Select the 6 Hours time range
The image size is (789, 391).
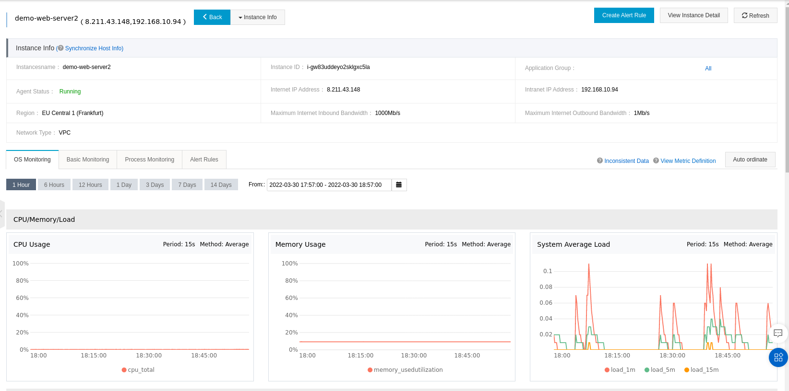point(54,184)
